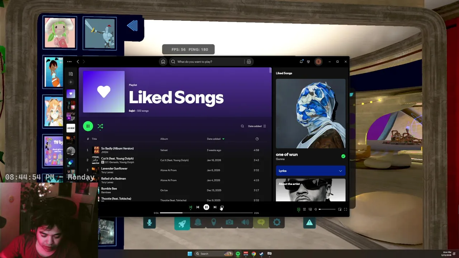Sort by Date added column header
The width and height of the screenshot is (459, 258).
pyautogui.click(x=216, y=139)
